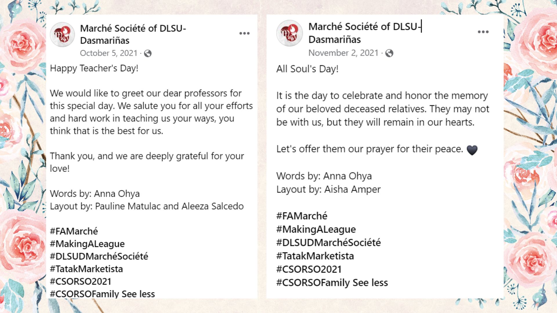Viewport: 557px width, 313px height.
Task: Collapse the Teacher's Day post with See less
Action: click(138, 294)
